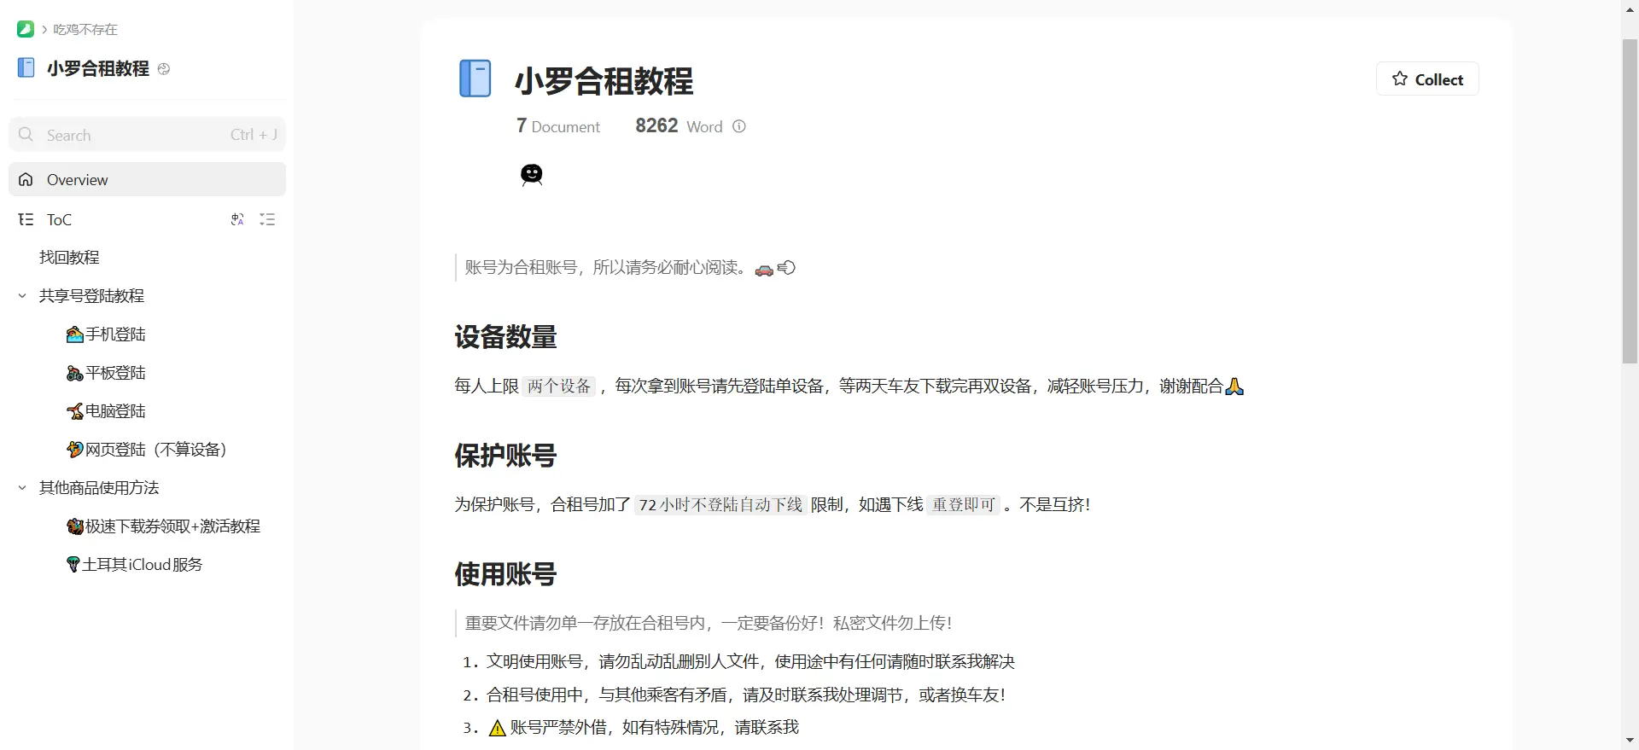1639x750 pixels.
Task: Click the 7 Document count
Action: tap(558, 126)
